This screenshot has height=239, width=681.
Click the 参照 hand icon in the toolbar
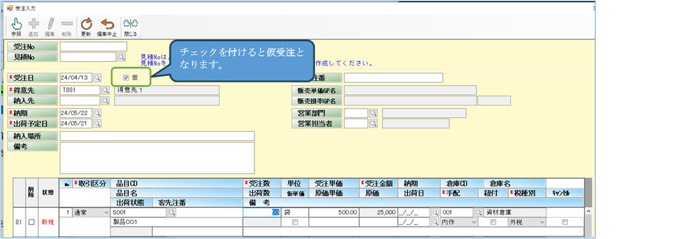pos(16,24)
